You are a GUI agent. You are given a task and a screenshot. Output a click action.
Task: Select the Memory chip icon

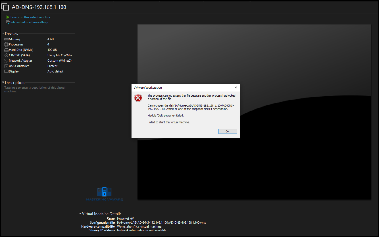coord(7,39)
